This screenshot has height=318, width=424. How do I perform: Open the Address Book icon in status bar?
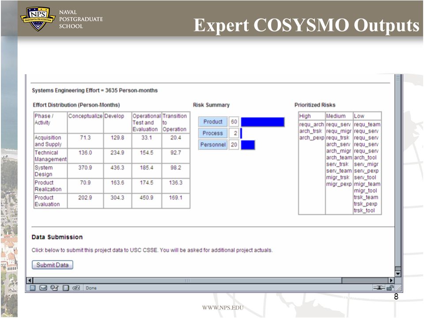[66, 288]
